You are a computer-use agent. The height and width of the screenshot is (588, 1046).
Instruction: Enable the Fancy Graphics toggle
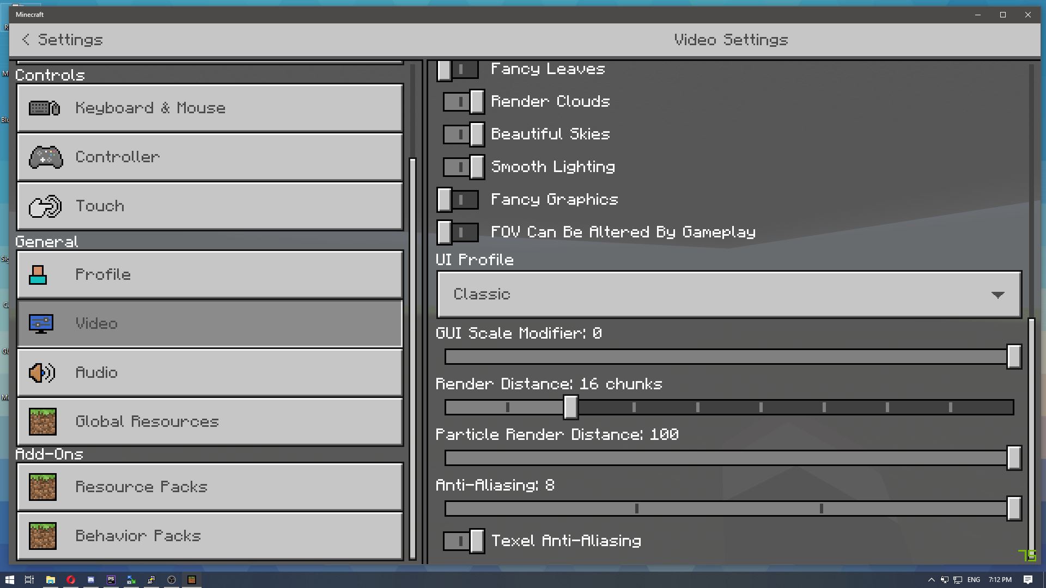(x=458, y=200)
